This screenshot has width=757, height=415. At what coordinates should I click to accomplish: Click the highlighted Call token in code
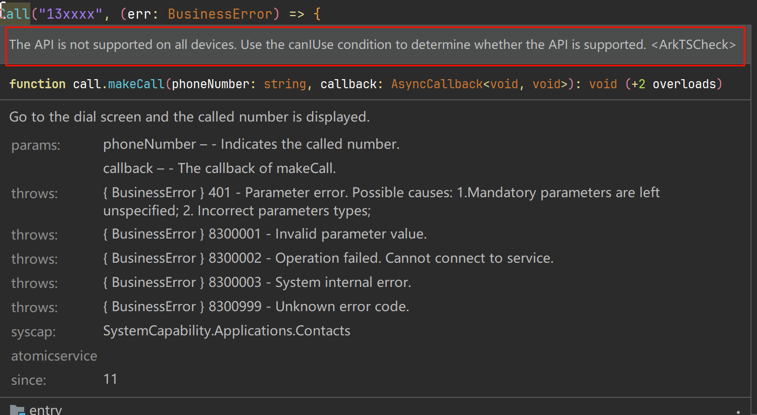tap(15, 14)
